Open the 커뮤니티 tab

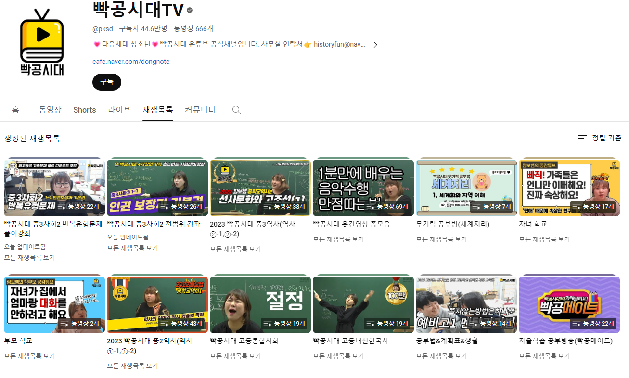(x=199, y=110)
